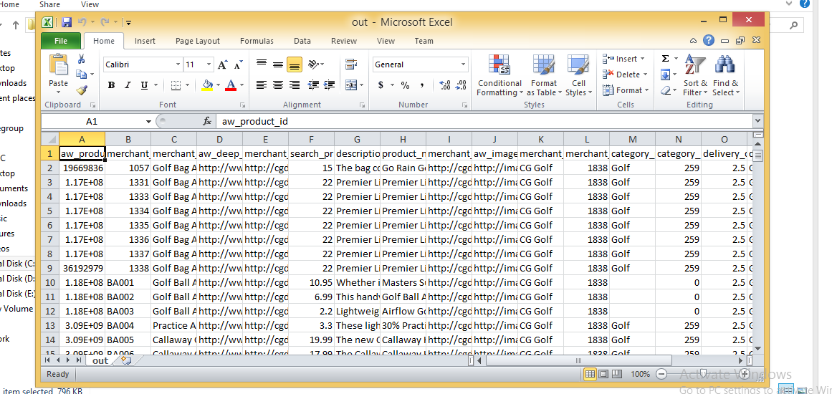Switch to Insert ribbon tab

point(145,41)
